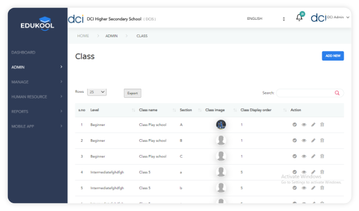This screenshot has height=211, width=359.
Task: Sort by Level column arrows
Action: [x=133, y=110]
